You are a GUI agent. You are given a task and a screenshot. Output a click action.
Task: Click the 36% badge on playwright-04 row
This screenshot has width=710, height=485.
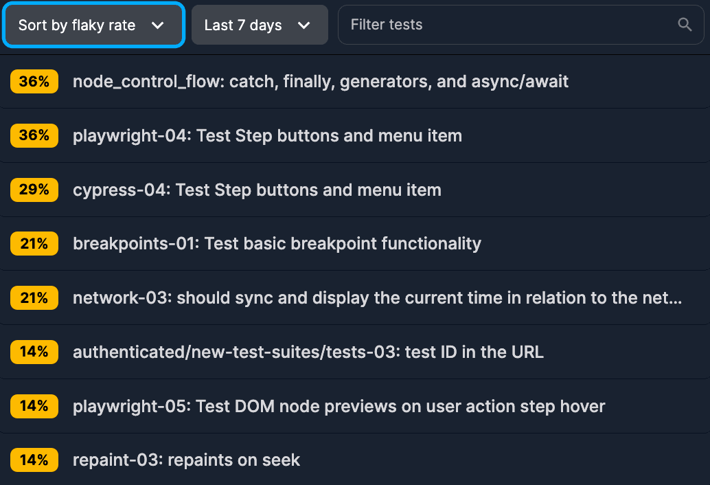(34, 135)
